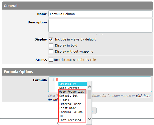Click the autocomplete list scroll up arrow

[x=90, y=87]
